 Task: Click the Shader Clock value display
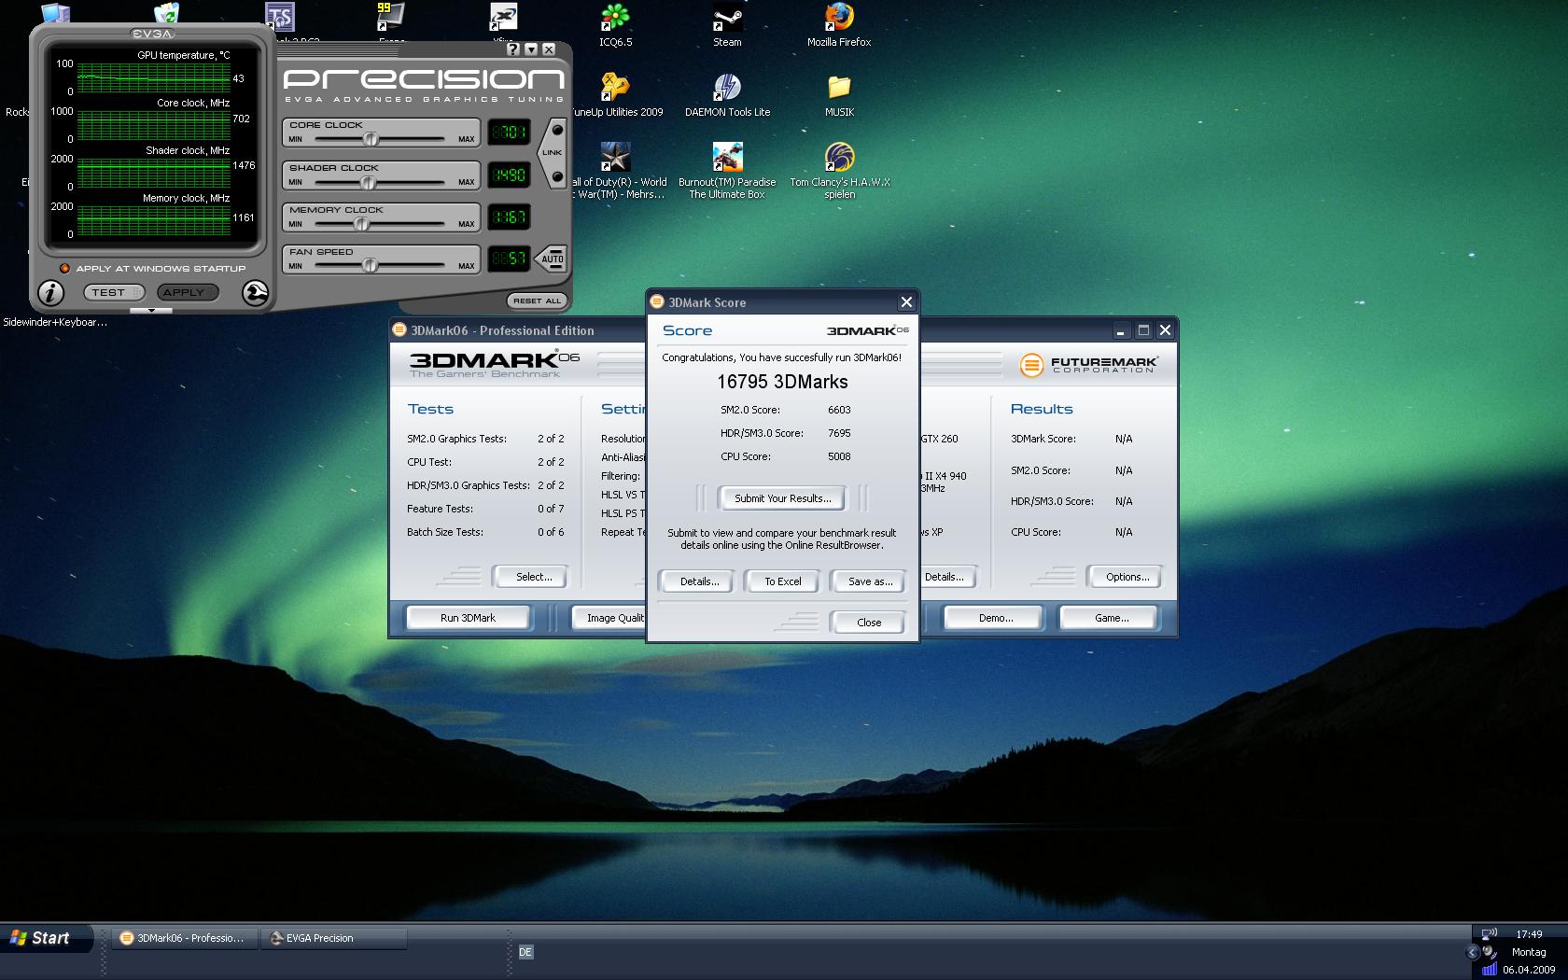pyautogui.click(x=510, y=175)
